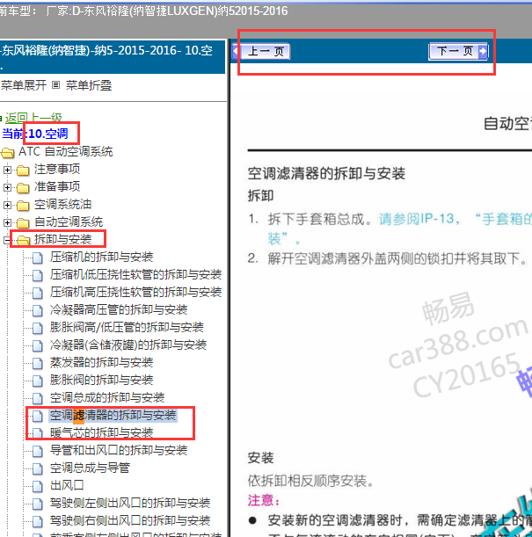Open 膨胀阀的拆卸与安装 page
532x537 pixels.
tap(101, 380)
